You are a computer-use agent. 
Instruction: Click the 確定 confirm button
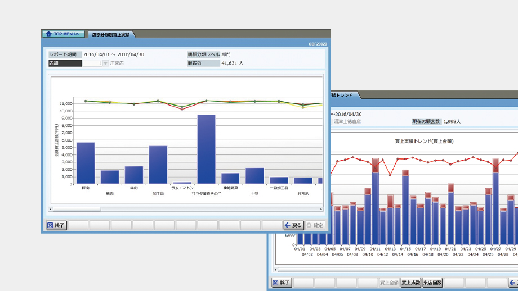pos(315,225)
